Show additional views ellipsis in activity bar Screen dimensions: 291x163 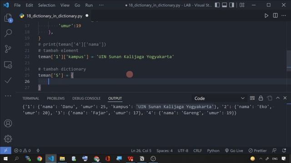coord(8,96)
